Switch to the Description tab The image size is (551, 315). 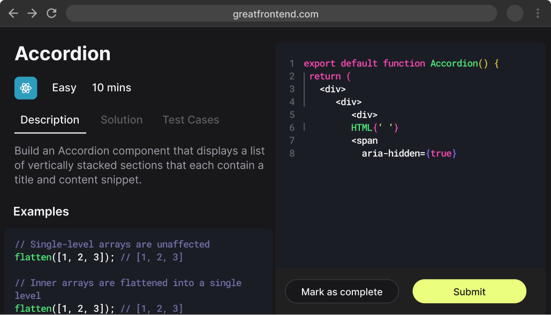[50, 120]
